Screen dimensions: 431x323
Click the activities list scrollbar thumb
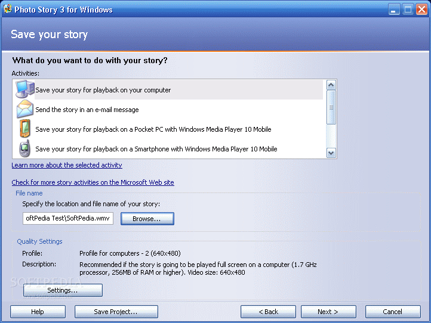click(331, 107)
